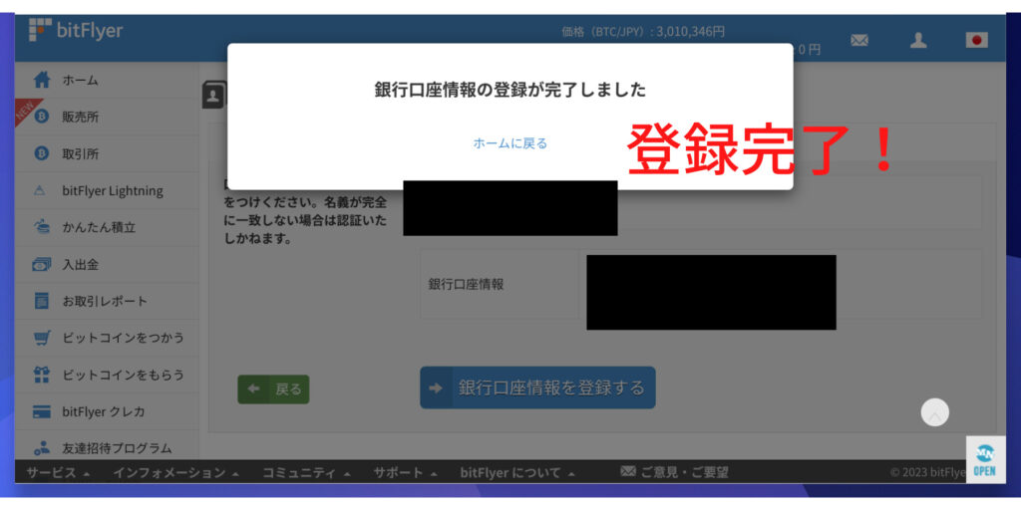This screenshot has height=510, width=1021.
Task: Click the Japan flag language icon
Action: pos(976,40)
